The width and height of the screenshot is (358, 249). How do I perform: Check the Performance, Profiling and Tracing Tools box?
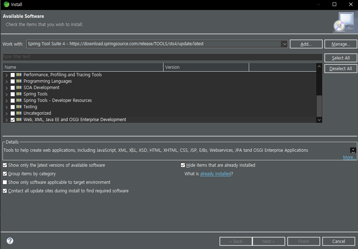pyautogui.click(x=12, y=75)
